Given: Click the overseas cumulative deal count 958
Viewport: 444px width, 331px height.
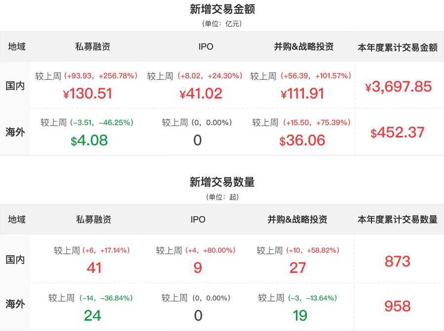Looking at the screenshot, I should click(397, 306).
